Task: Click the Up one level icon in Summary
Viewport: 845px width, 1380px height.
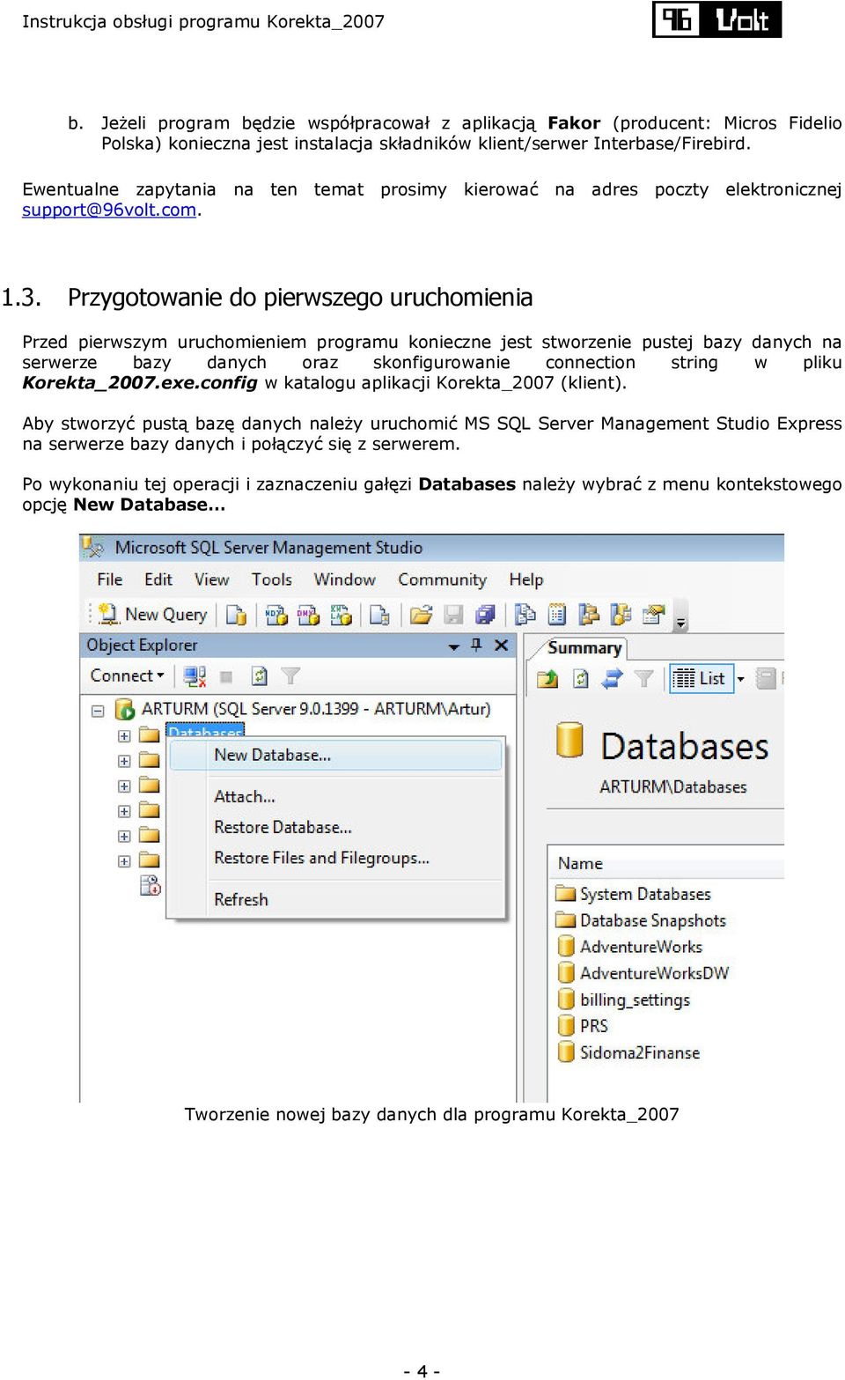Action: tap(547, 678)
